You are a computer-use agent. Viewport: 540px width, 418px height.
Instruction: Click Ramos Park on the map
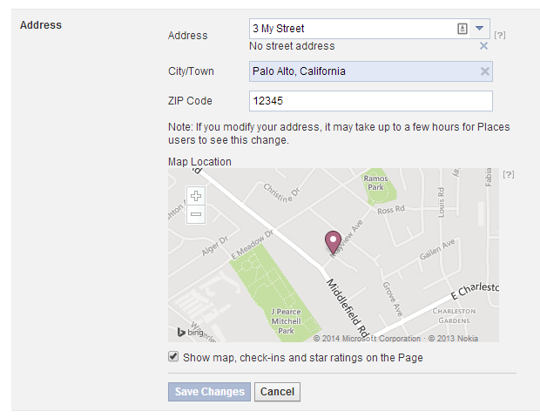pyautogui.click(x=375, y=183)
